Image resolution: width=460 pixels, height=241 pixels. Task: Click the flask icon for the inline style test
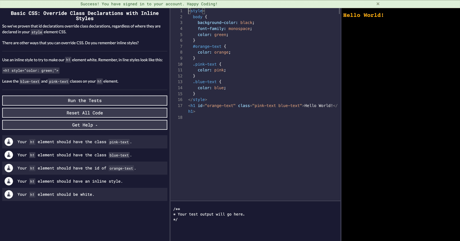coord(9,181)
